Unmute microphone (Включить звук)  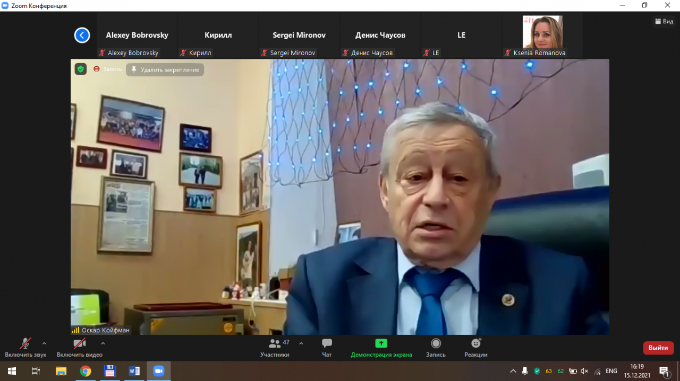(25, 347)
